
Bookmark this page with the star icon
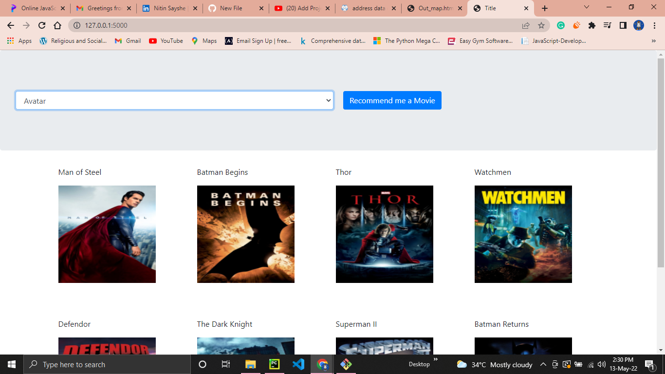tap(541, 25)
